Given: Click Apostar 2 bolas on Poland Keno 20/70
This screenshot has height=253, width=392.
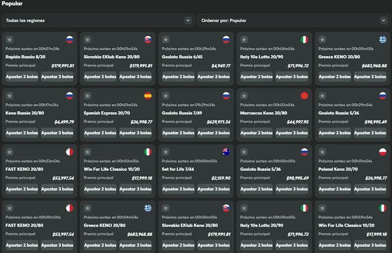Looking at the screenshot, I should 335,189.
